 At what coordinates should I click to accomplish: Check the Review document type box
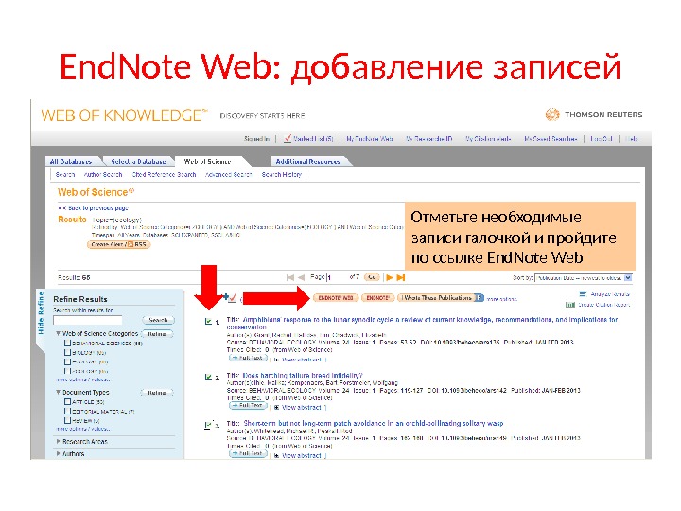(67, 420)
